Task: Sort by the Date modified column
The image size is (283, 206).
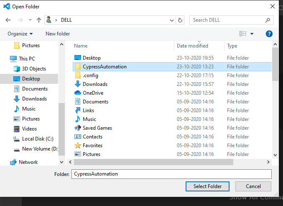Action: pyautogui.click(x=192, y=46)
